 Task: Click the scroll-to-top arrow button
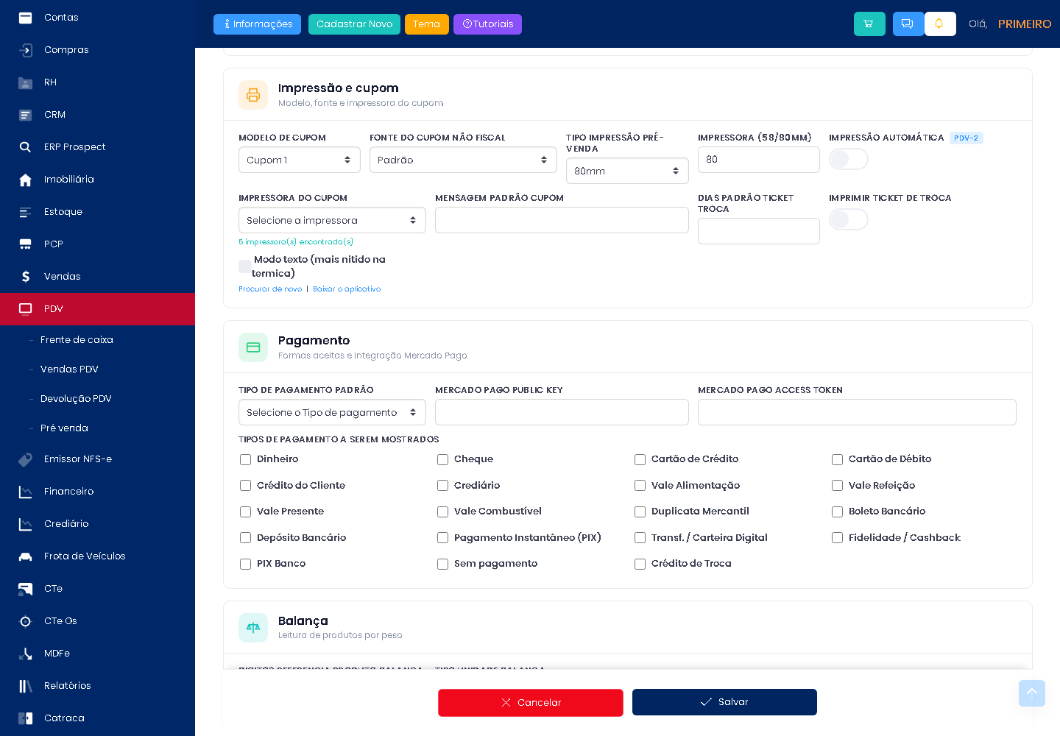tap(1032, 693)
